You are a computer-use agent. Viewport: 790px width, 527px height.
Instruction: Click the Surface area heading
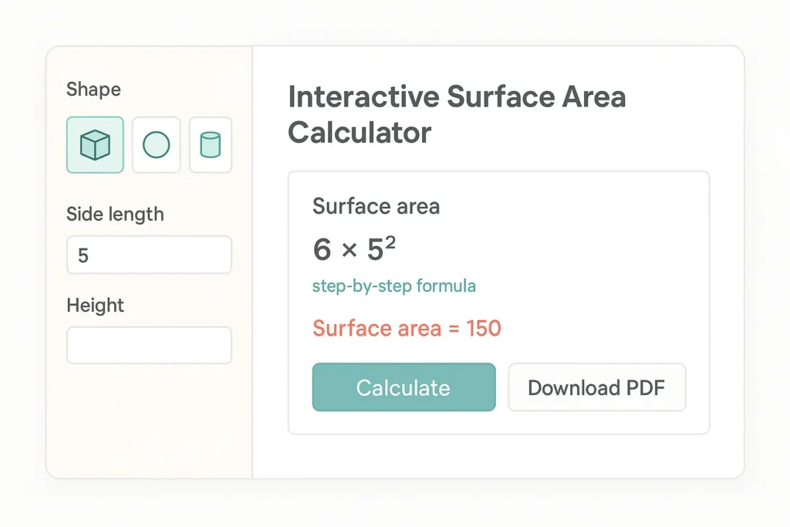click(376, 206)
